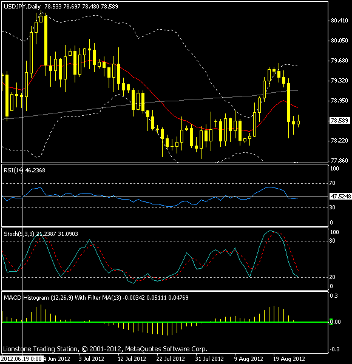The width and height of the screenshot is (352, 364).
Task: Click the Stochastic 80 level label
Action: pyautogui.click(x=332, y=241)
